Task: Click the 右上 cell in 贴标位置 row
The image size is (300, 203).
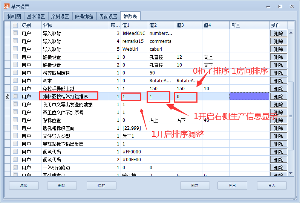Action: pos(161,120)
